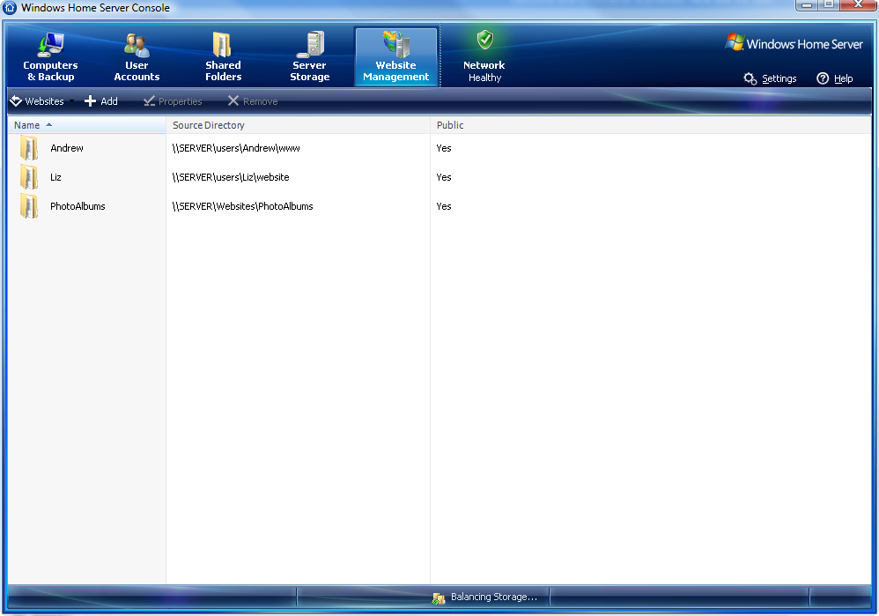Click the Server Storage tower icon
This screenshot has height=616, width=879.
pyautogui.click(x=311, y=44)
